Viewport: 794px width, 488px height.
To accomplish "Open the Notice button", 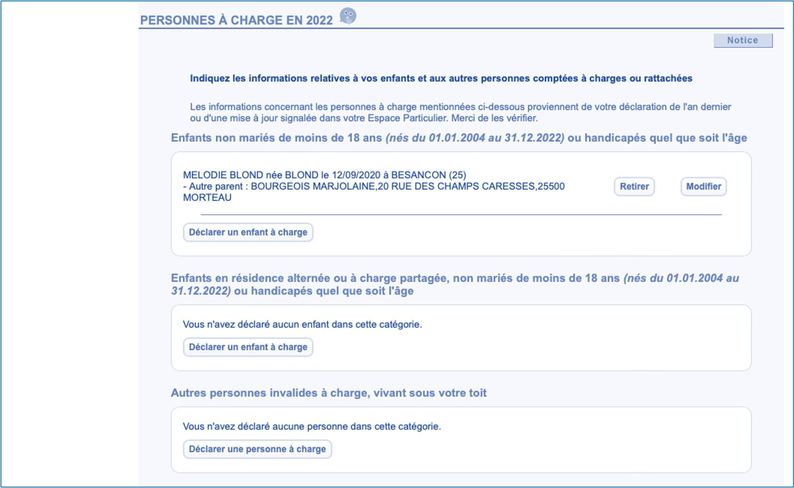I will click(743, 40).
